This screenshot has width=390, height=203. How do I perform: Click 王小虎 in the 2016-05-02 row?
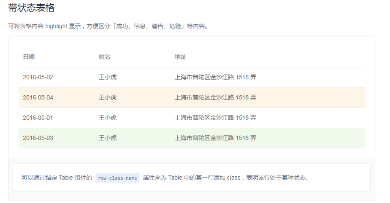click(108, 77)
